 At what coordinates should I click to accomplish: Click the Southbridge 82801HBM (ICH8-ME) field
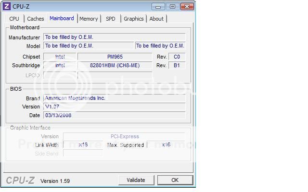pyautogui.click(x=115, y=65)
